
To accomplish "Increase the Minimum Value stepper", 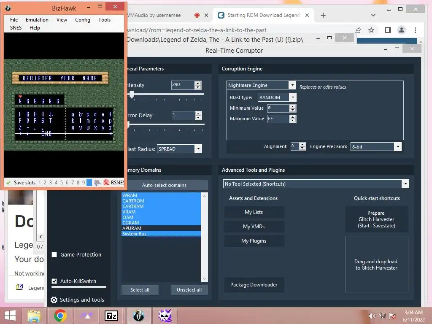I will [x=293, y=106].
